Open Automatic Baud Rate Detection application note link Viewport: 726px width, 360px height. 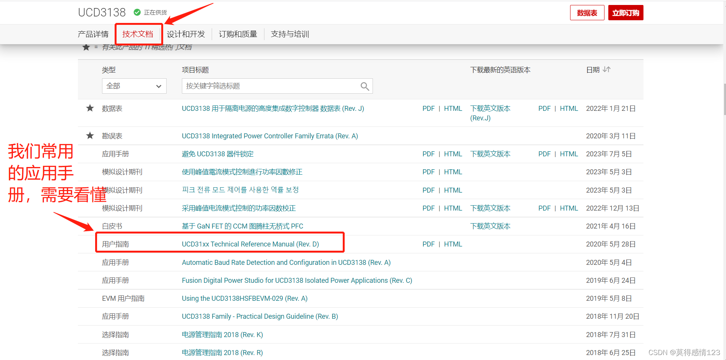pos(286,263)
